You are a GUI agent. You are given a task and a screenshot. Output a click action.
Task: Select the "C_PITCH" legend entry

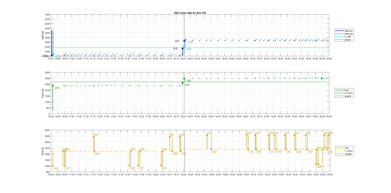(x=344, y=93)
